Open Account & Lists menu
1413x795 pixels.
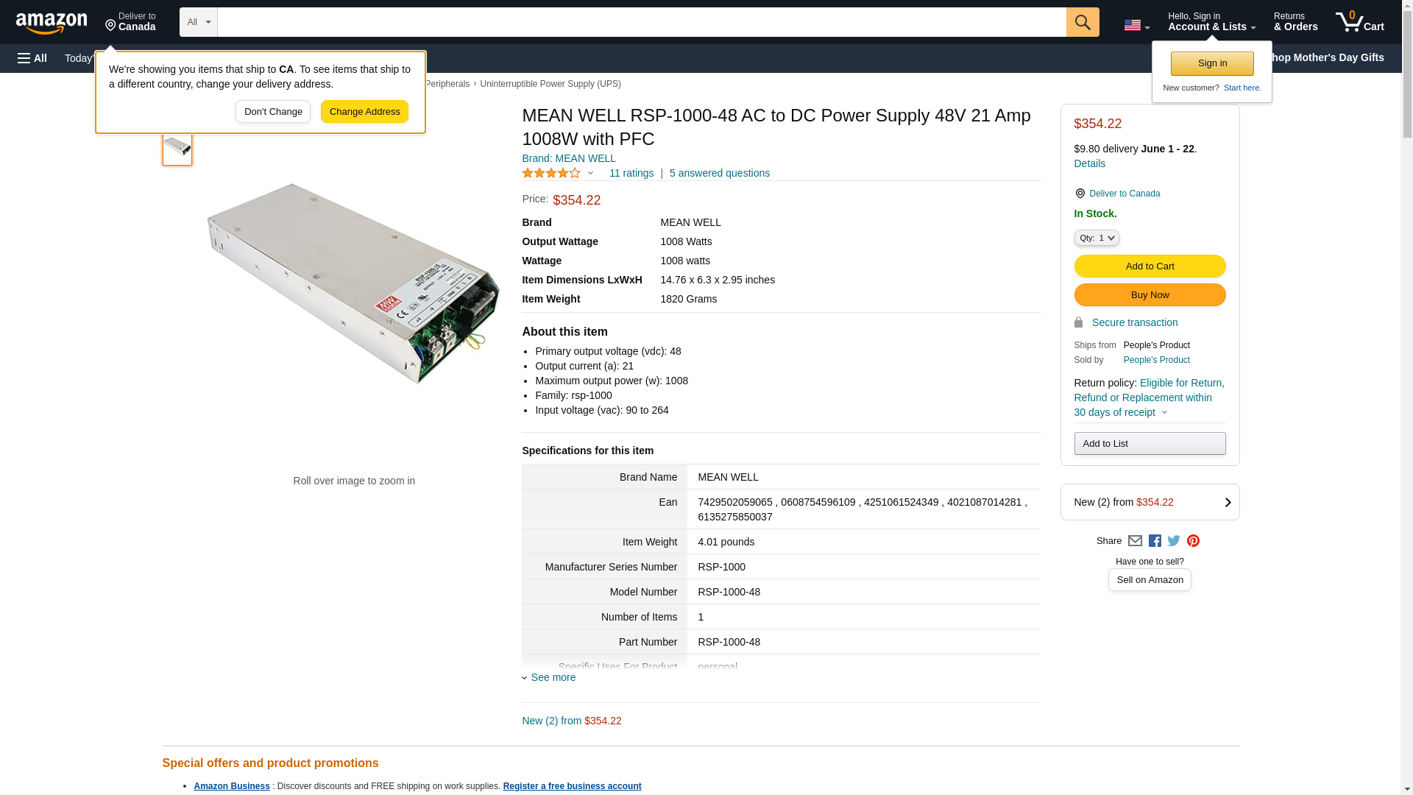click(1211, 22)
